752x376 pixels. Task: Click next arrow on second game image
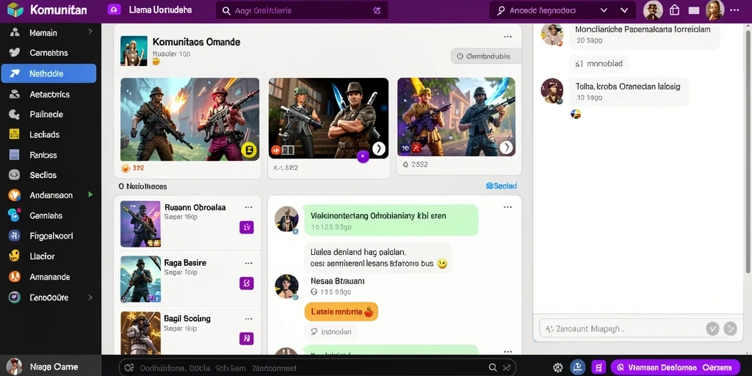[379, 148]
